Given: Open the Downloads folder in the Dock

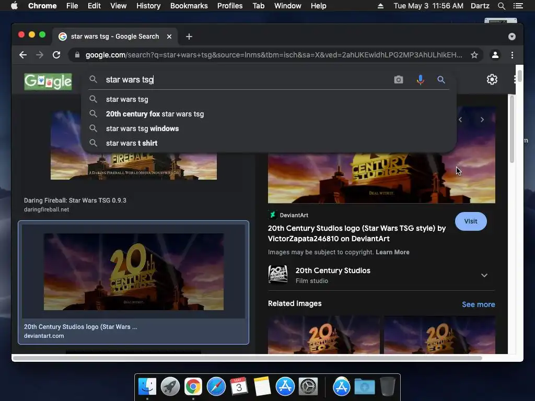Looking at the screenshot, I should click(x=364, y=386).
